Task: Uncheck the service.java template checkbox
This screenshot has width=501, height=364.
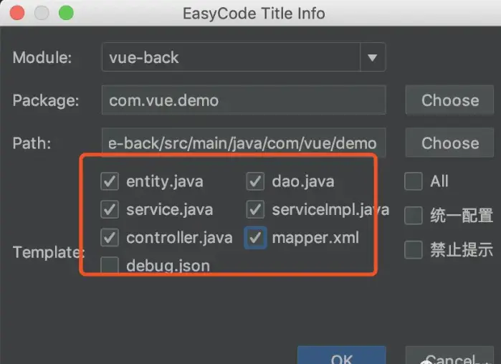Action: pyautogui.click(x=110, y=209)
